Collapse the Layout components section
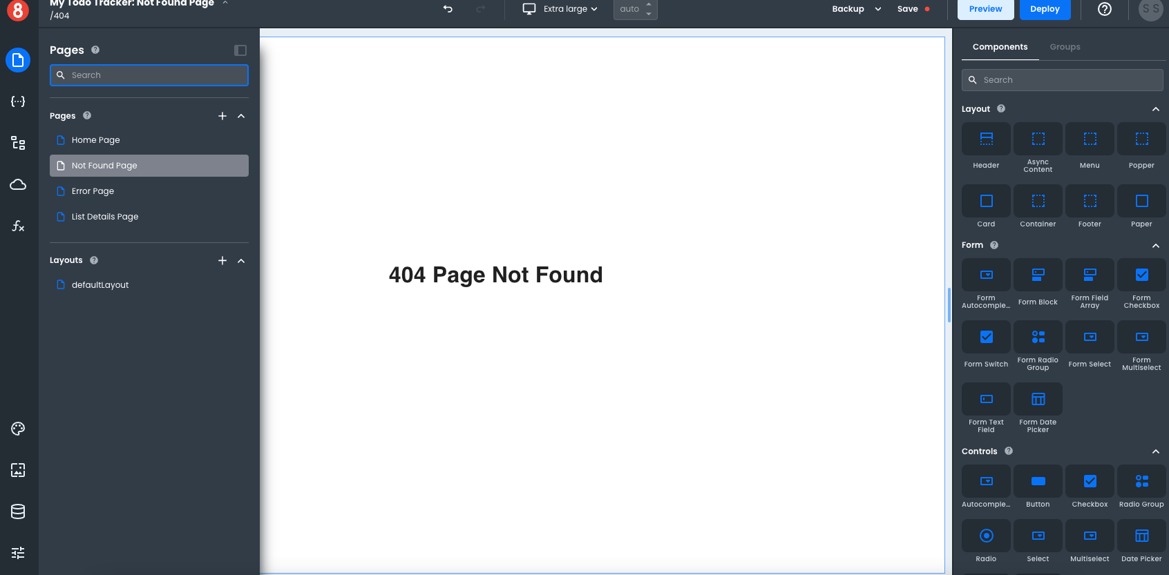This screenshot has width=1169, height=575. coord(1156,109)
